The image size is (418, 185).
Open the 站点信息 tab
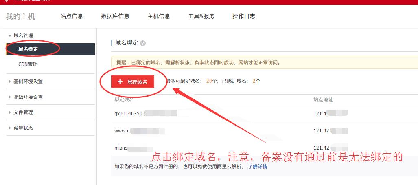click(72, 16)
